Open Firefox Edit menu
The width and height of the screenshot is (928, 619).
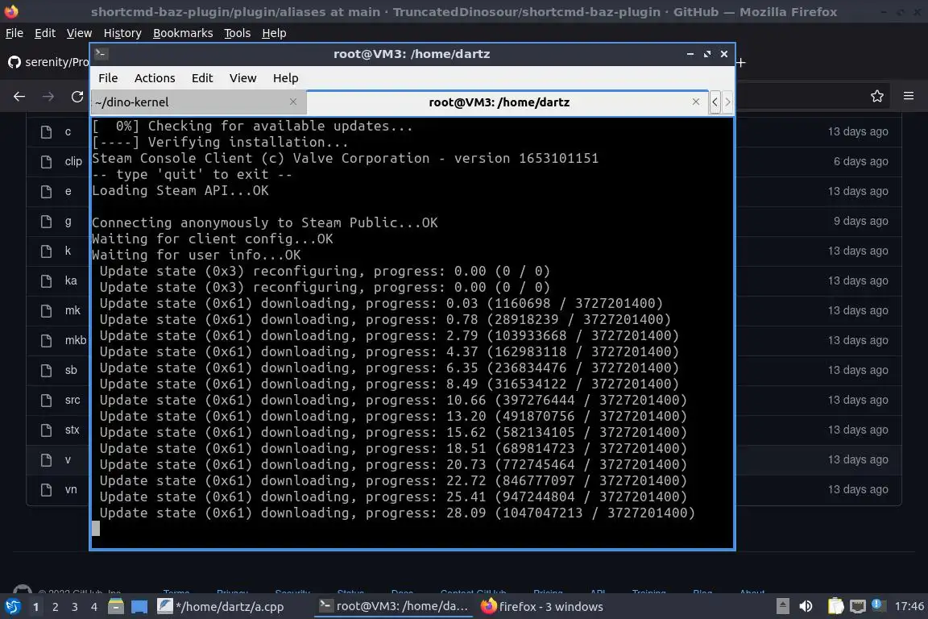pyautogui.click(x=45, y=33)
